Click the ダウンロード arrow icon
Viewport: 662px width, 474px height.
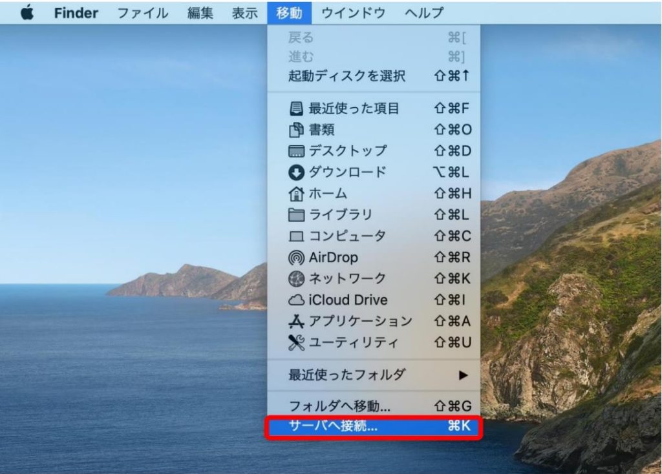pyautogui.click(x=296, y=172)
